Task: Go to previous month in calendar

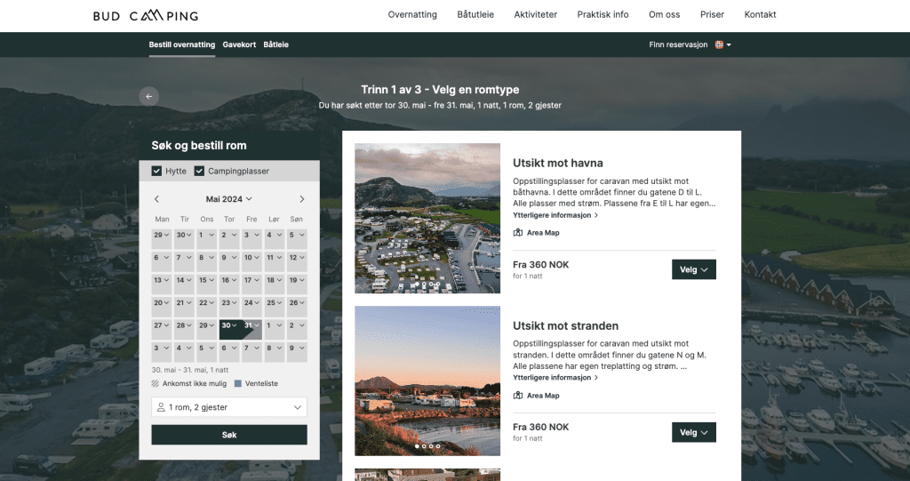Action: coord(157,199)
